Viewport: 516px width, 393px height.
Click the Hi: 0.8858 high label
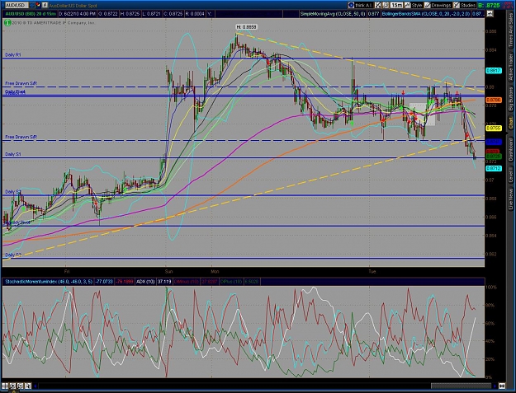coord(246,27)
